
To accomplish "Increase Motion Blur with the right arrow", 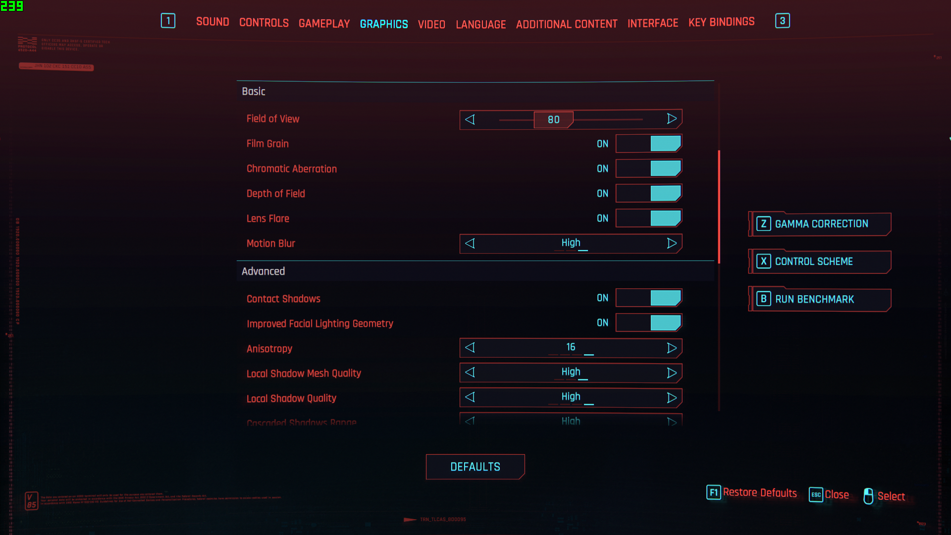I will [x=672, y=243].
